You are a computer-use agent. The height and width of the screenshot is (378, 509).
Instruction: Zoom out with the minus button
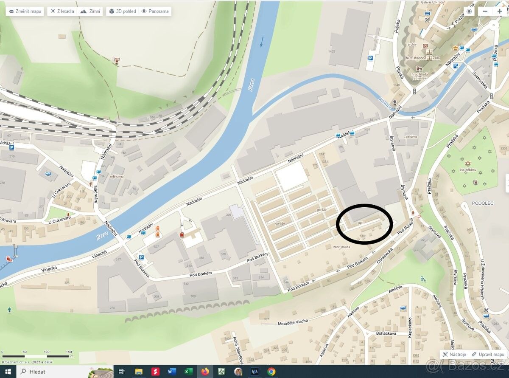[x=485, y=11]
